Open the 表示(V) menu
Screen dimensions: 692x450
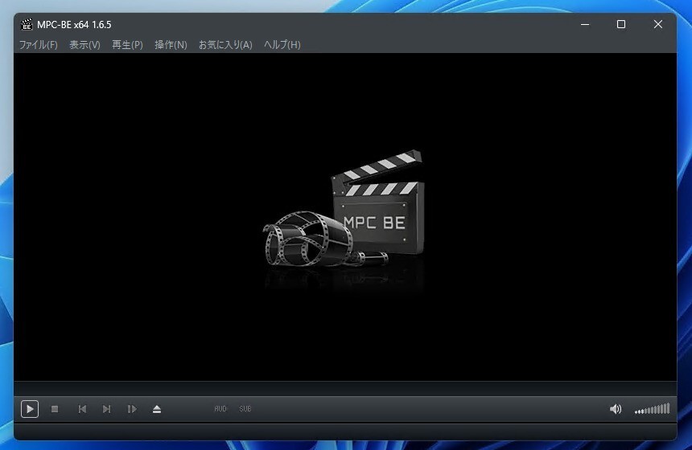[x=84, y=44]
